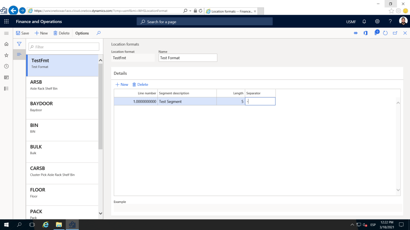The height and width of the screenshot is (230, 410).
Task: Open page in new window icon
Action: pyautogui.click(x=394, y=33)
